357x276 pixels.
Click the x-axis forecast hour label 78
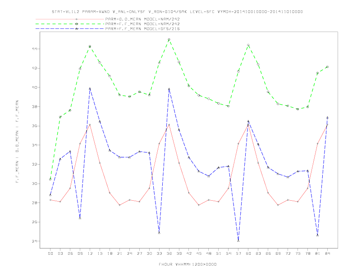click(307, 253)
